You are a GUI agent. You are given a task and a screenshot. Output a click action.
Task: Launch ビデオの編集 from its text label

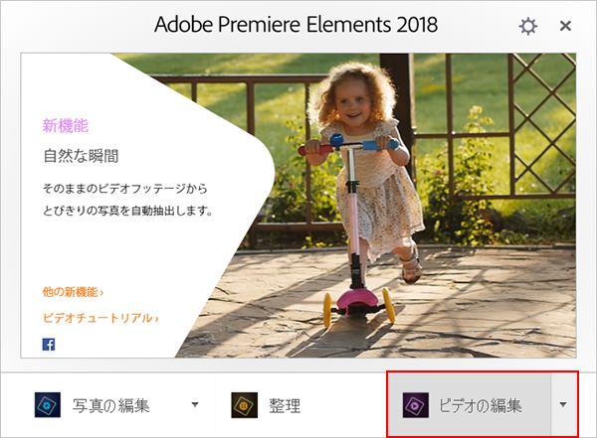(480, 405)
